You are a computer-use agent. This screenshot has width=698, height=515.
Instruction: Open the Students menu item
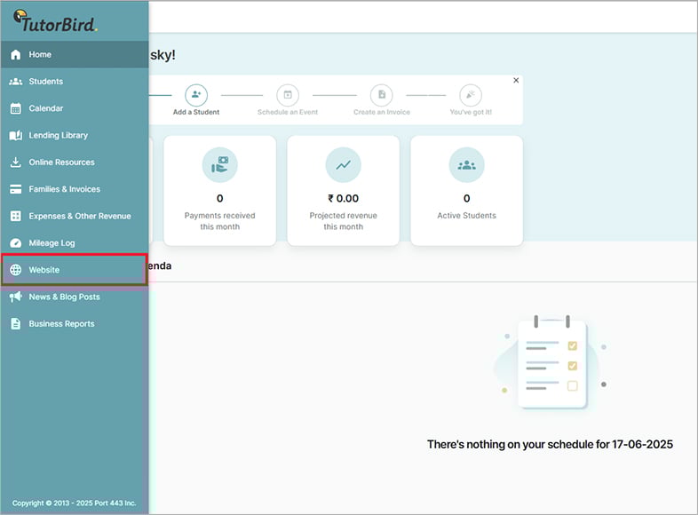click(75, 82)
